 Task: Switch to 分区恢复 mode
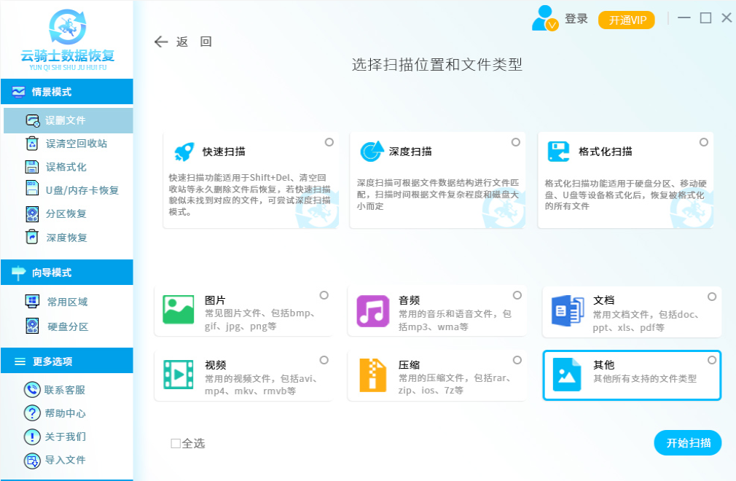(66, 214)
